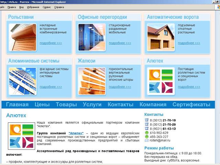
Task: Follow подробнее link under Алюминиевые системы
Action: (51, 87)
